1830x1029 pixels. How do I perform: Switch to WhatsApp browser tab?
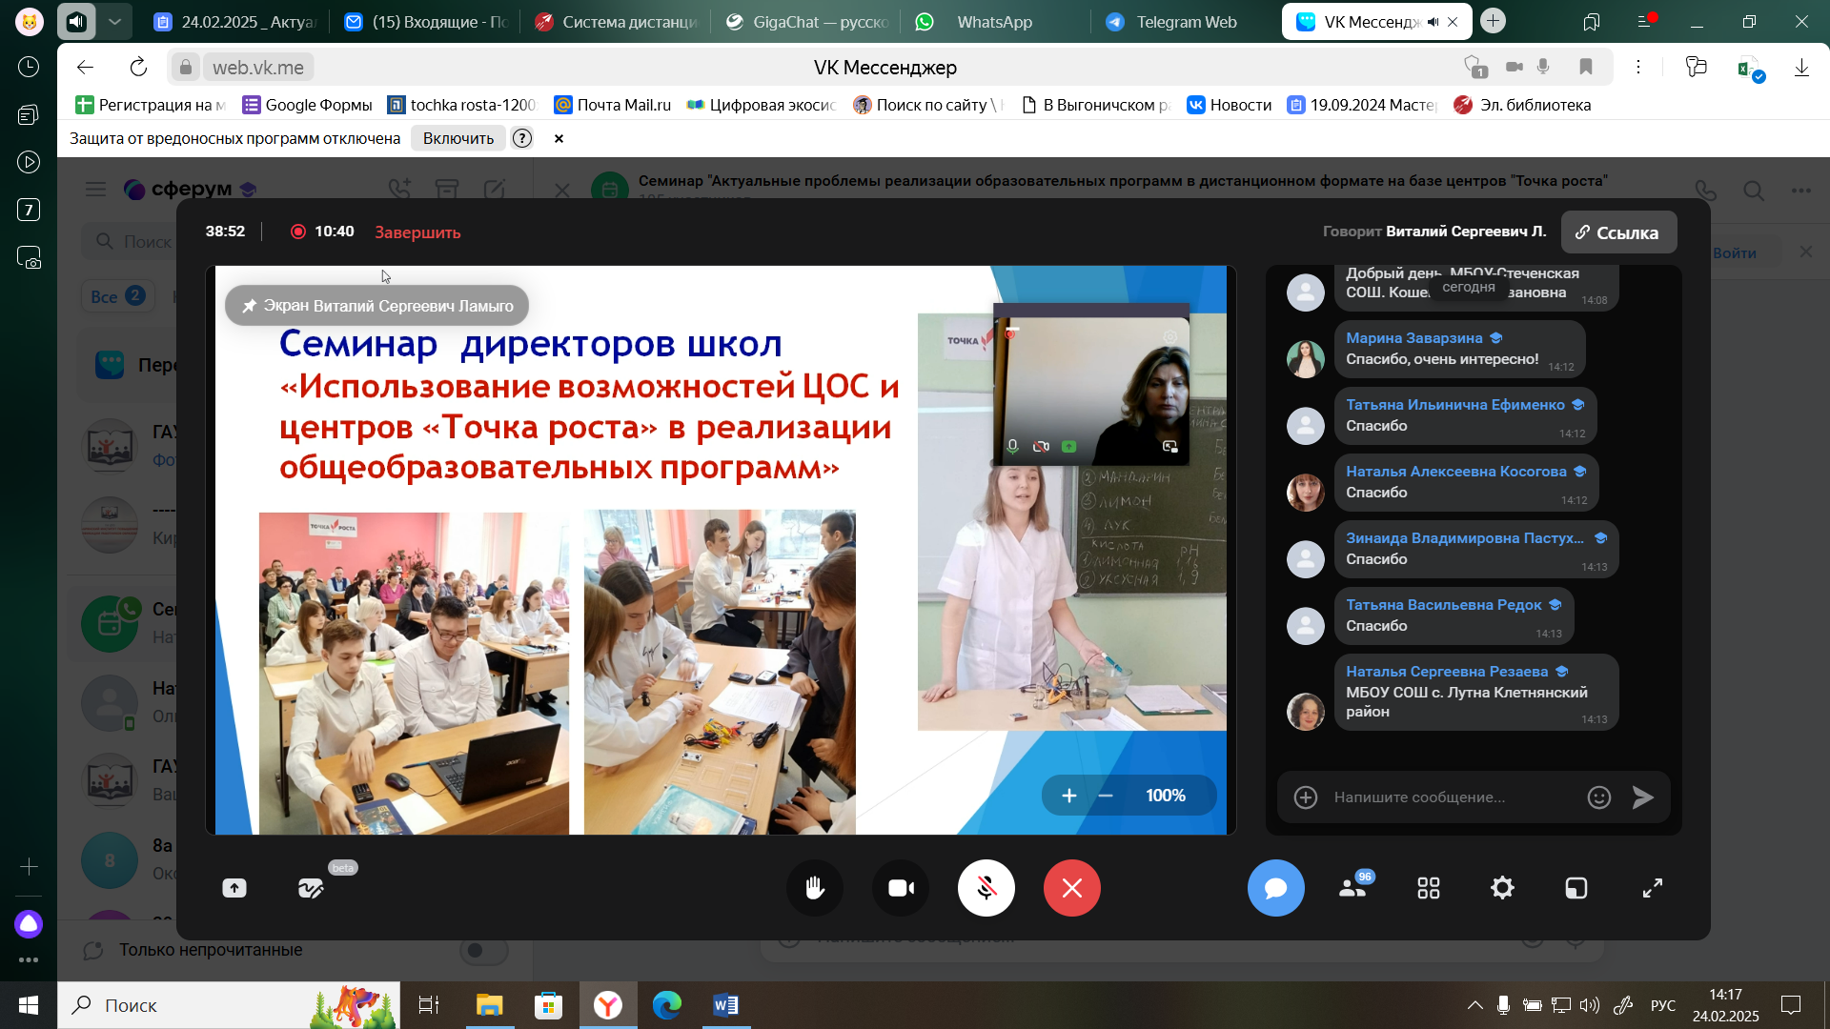tap(994, 22)
